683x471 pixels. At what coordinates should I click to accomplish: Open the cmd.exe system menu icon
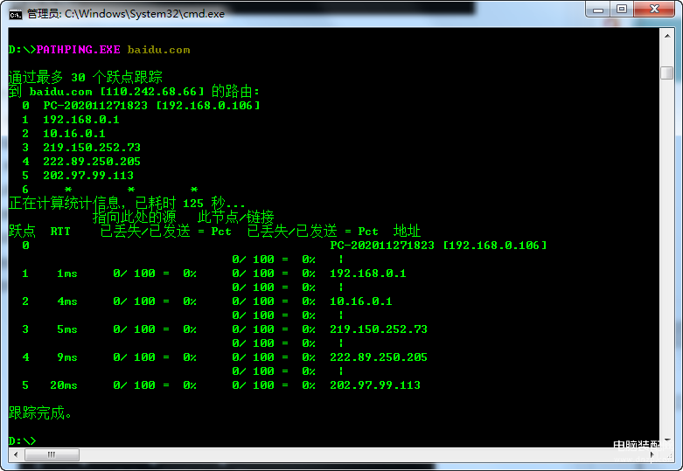pos(15,14)
